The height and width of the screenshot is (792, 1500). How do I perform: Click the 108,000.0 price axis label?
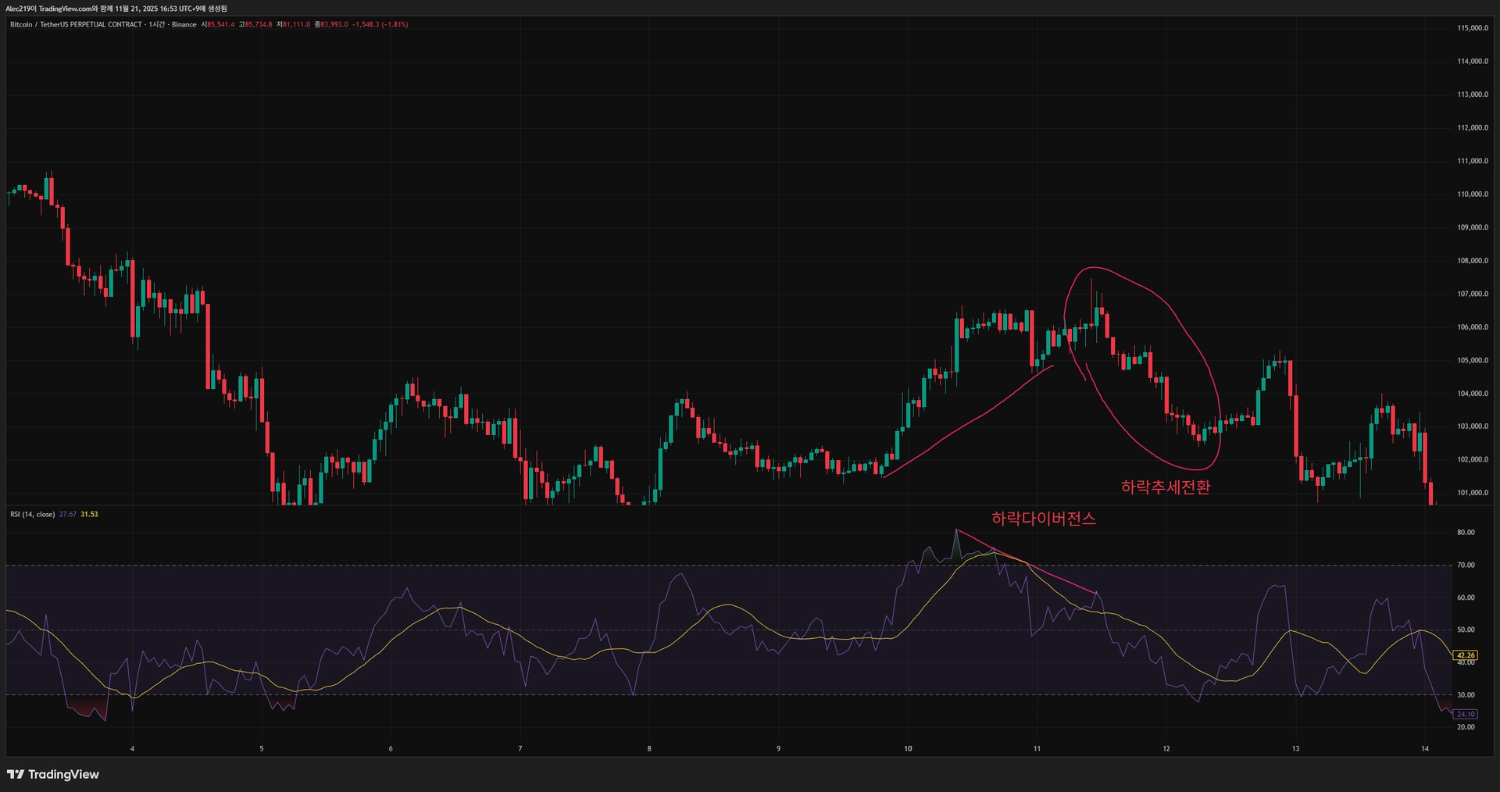[1473, 261]
